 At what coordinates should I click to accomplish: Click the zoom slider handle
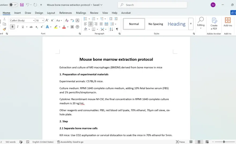pos(224,142)
